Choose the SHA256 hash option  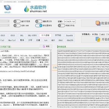pyautogui.click(x=70, y=40)
